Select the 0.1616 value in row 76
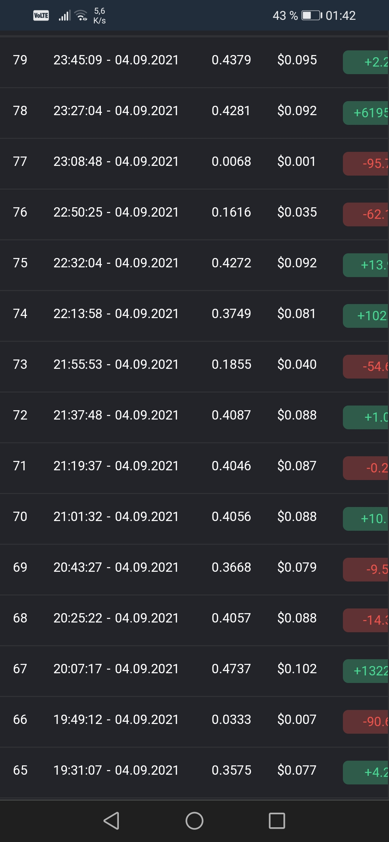The image size is (389, 842). 231,212
